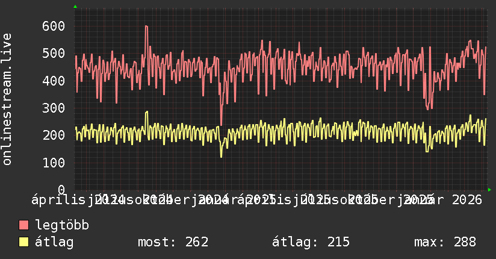The height and width of the screenshot is (259, 496).
Task: Click the 300 y-axis label
Action: [54, 108]
